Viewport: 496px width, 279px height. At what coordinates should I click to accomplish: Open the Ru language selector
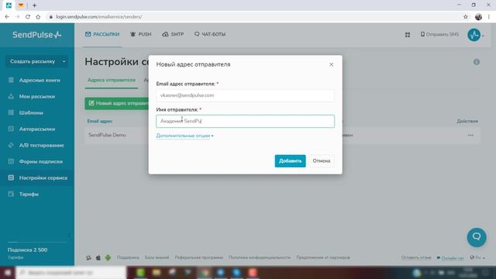click(477, 257)
